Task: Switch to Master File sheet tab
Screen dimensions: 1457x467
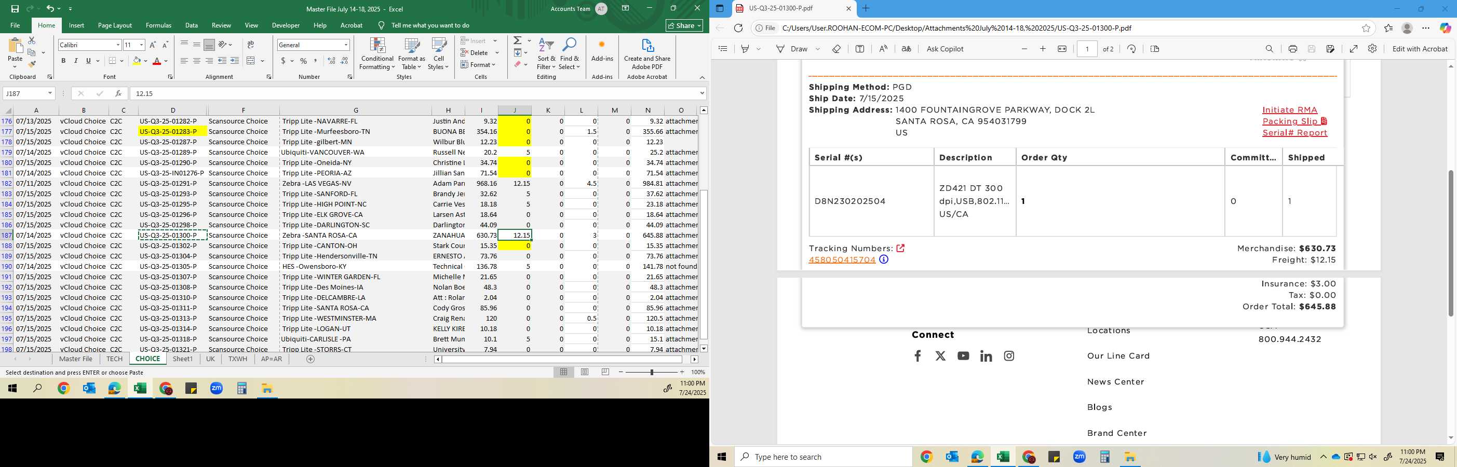Action: (x=76, y=359)
